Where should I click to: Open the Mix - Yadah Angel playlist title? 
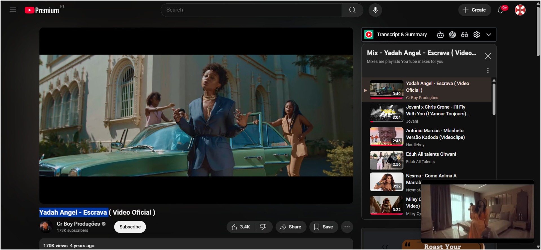(x=421, y=53)
